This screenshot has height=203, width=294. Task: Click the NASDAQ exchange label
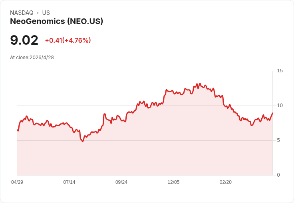[x=22, y=13]
